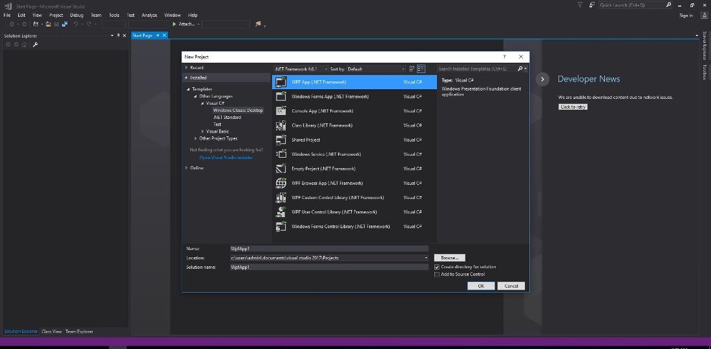This screenshot has width=711, height=349.
Task: Open the .NET Framework 4.6.1 version dropdown
Action: [x=301, y=69]
